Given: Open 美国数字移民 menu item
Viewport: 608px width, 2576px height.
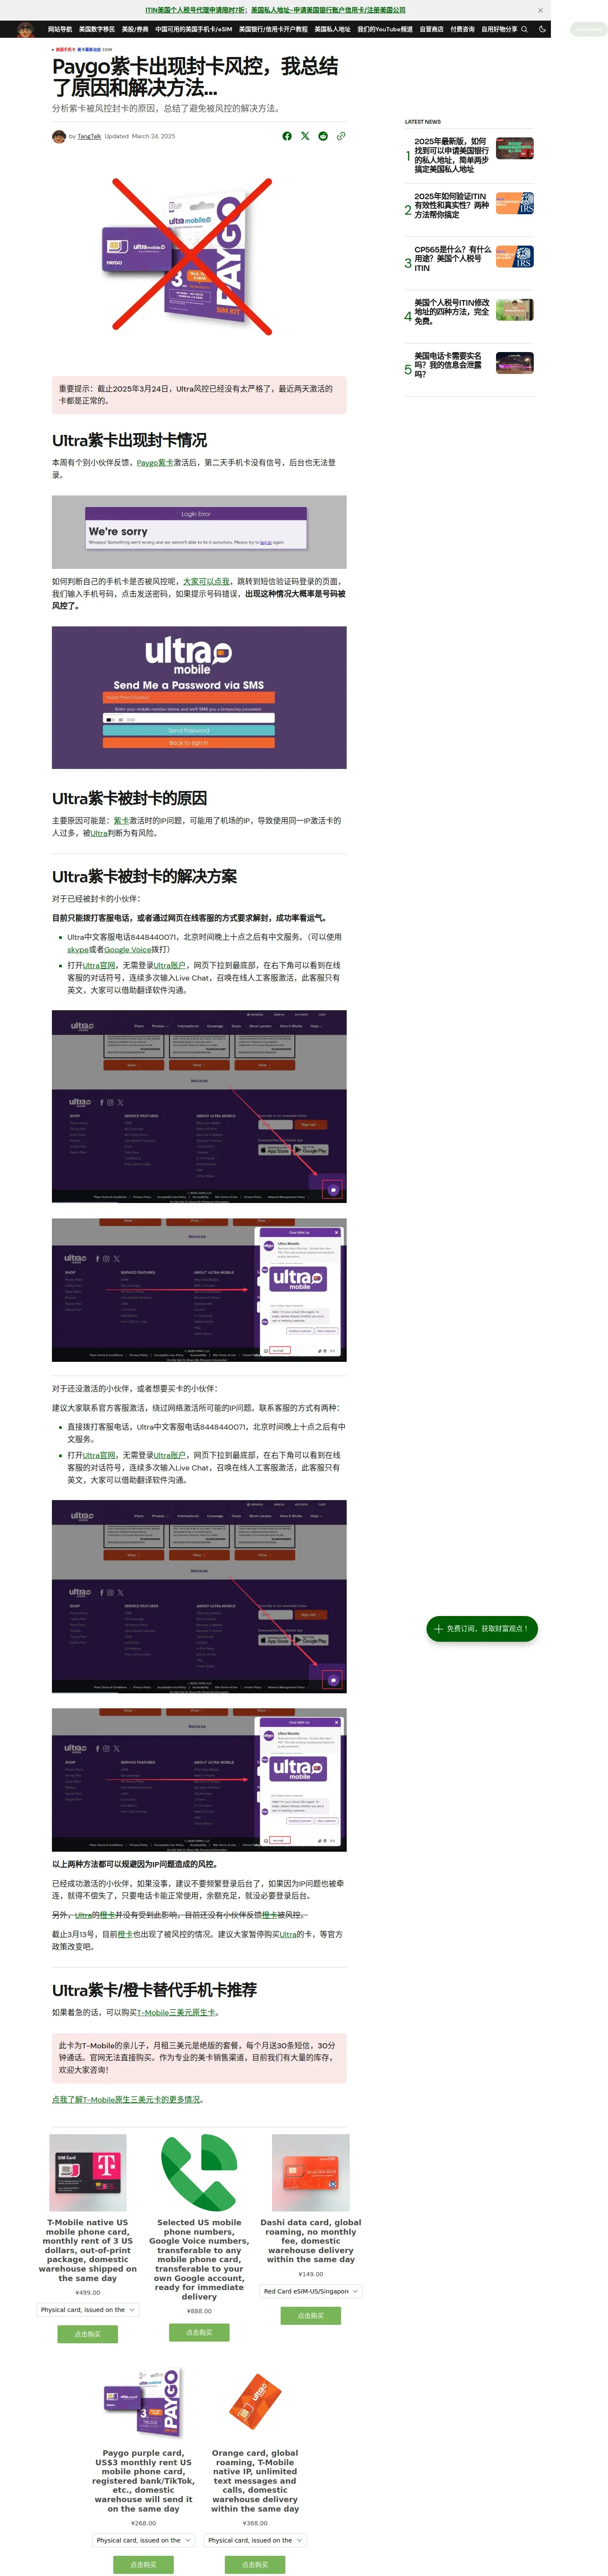Looking at the screenshot, I should (97, 29).
